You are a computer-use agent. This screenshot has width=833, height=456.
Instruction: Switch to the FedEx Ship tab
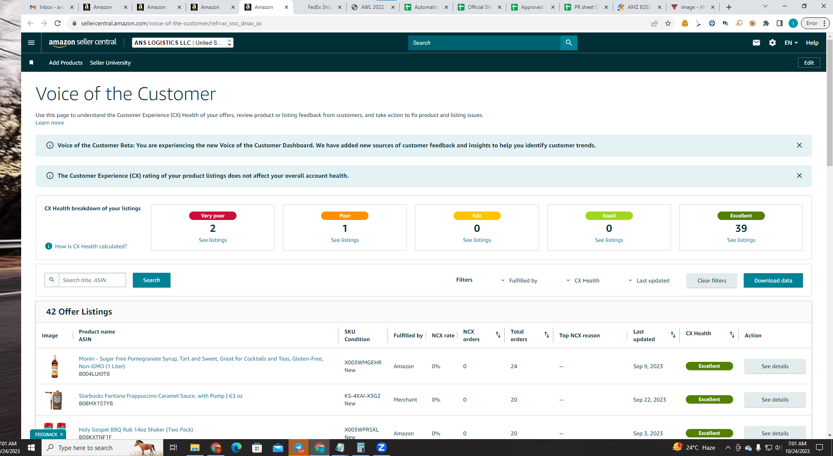pyautogui.click(x=319, y=7)
